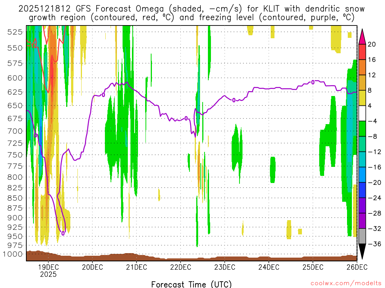Click the yellow 4-to-8 colorbar segment
385x288 pixels.
click(362, 98)
